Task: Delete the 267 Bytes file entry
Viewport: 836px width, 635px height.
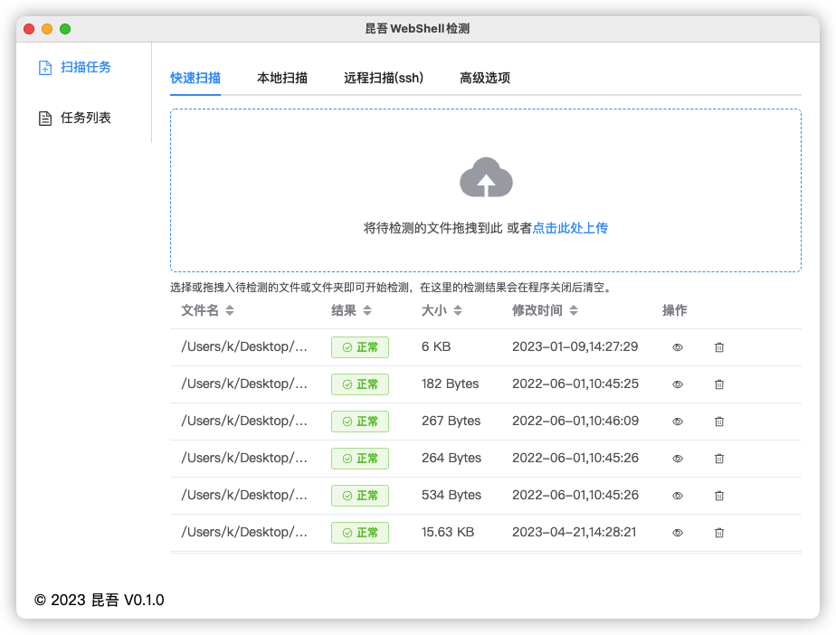Action: (719, 422)
